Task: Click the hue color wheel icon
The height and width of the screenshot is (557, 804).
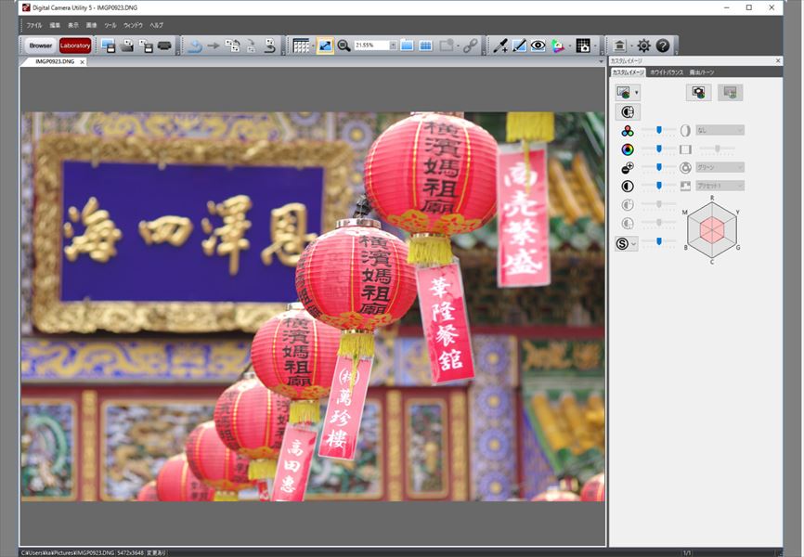Action: coord(628,149)
